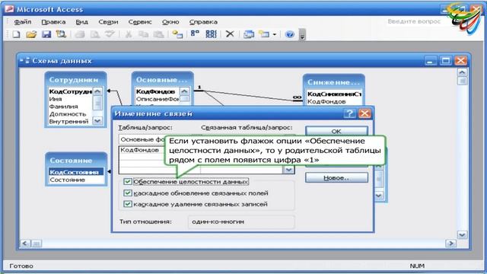This screenshot has height=274, width=487.
Task: Select КодСотрудн field in Сотрудники
Action: point(71,91)
